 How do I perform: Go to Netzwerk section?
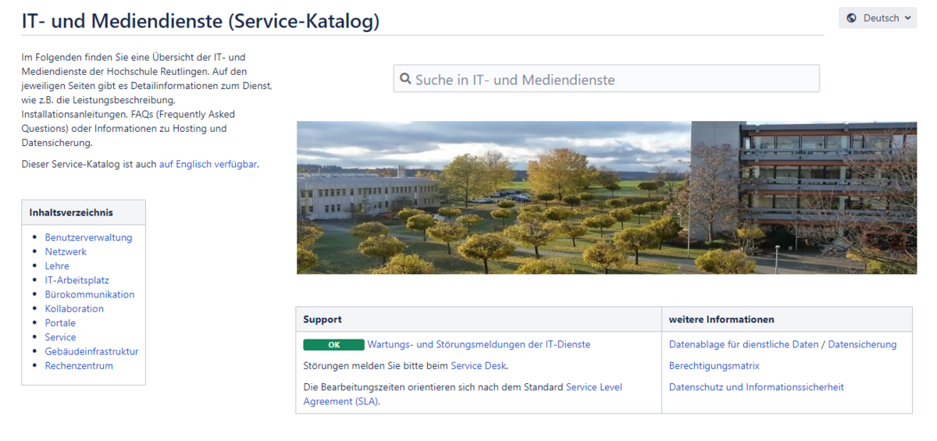[x=66, y=251]
